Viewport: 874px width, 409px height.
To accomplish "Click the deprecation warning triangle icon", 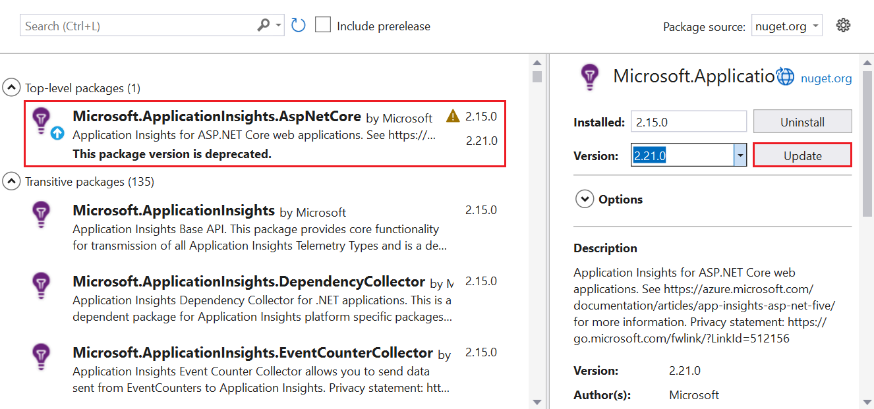I will (452, 116).
